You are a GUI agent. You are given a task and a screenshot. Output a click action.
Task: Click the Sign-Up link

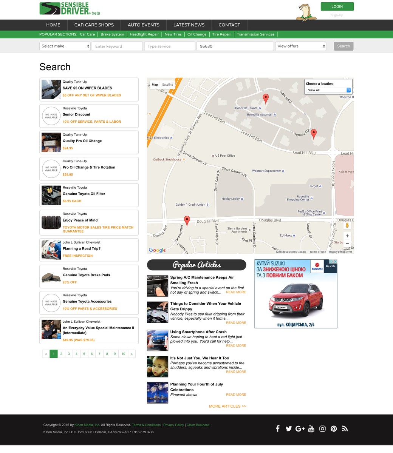click(337, 15)
